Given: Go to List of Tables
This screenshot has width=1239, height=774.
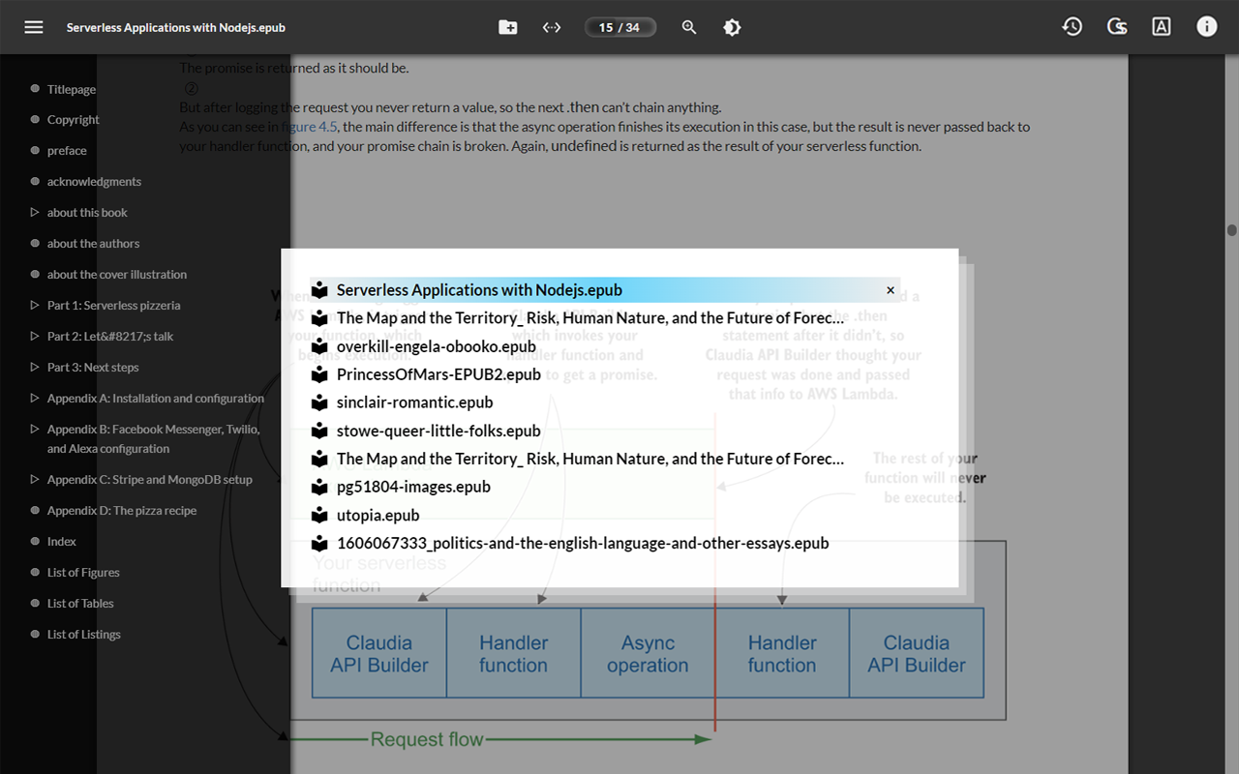Looking at the screenshot, I should (80, 604).
